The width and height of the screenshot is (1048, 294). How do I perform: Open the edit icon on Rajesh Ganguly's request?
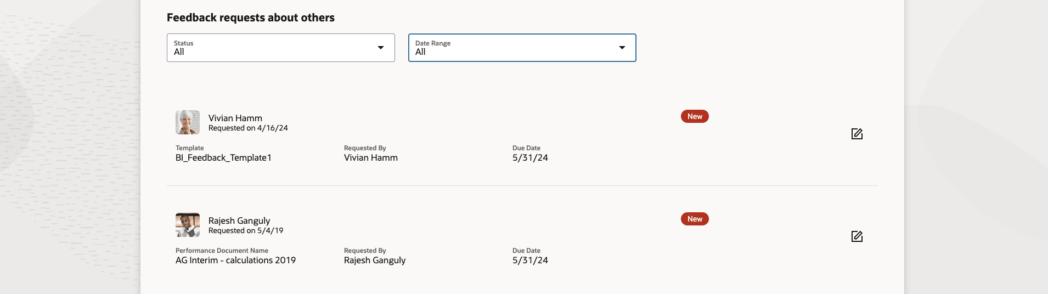tap(857, 236)
